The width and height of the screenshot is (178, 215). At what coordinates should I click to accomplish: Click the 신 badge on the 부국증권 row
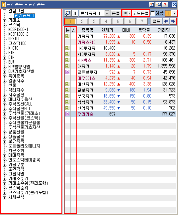tap(67, 96)
